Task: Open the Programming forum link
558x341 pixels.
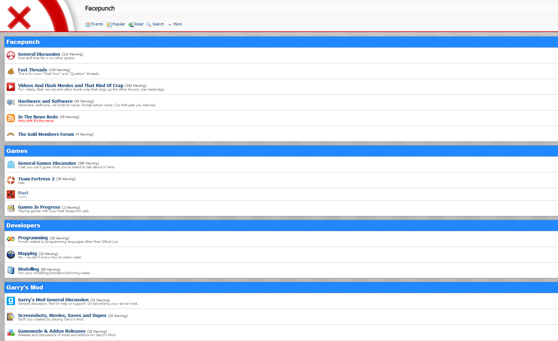Action: click(x=33, y=238)
